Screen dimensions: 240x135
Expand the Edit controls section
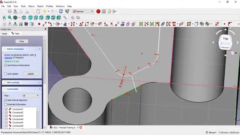[40, 82]
